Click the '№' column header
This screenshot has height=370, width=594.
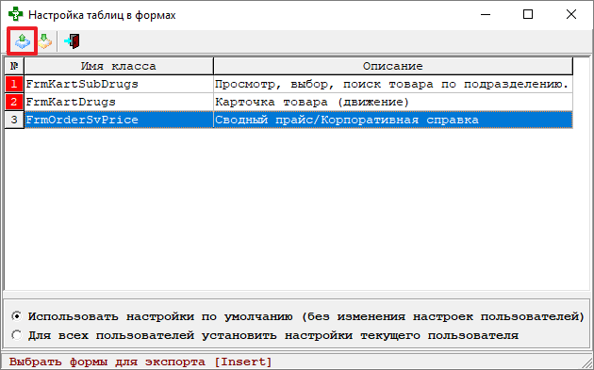click(x=14, y=66)
